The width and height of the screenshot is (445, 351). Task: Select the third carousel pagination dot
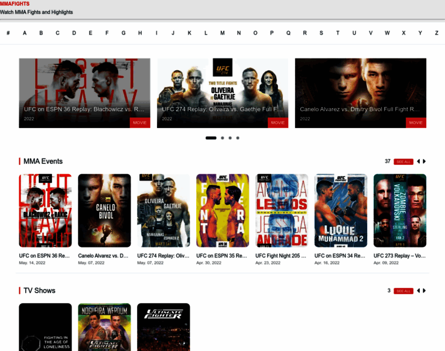230,138
